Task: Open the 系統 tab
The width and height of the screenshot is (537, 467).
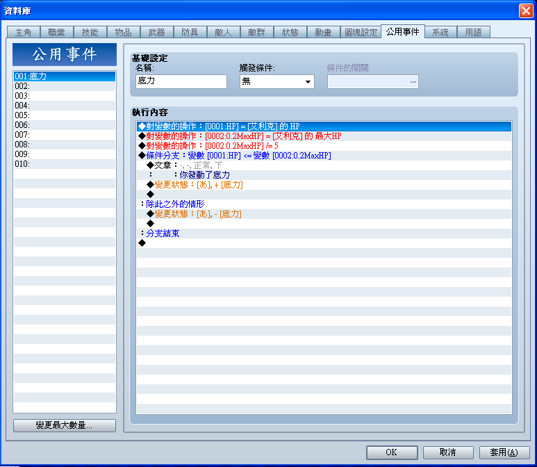Action: [440, 32]
